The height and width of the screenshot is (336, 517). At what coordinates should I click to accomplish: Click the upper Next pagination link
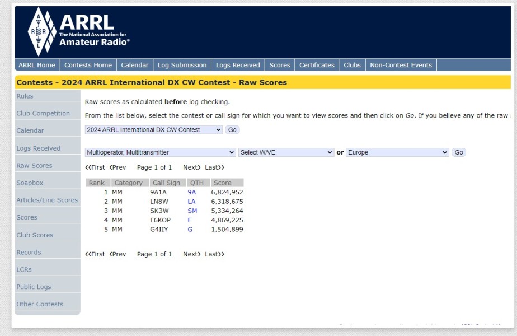point(191,167)
